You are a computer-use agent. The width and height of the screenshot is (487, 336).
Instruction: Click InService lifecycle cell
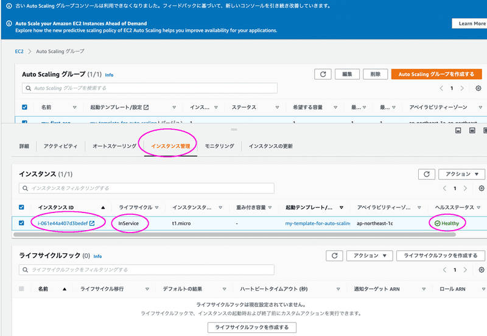pyautogui.click(x=128, y=223)
